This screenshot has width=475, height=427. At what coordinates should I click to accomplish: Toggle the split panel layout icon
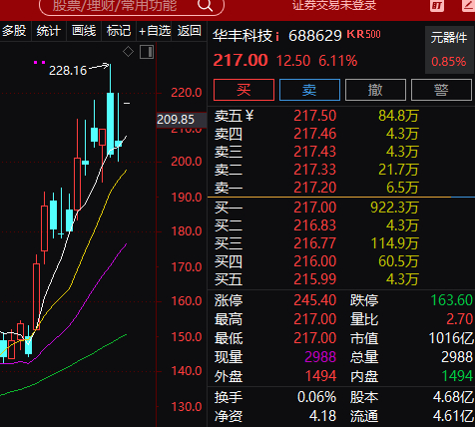click(x=147, y=52)
